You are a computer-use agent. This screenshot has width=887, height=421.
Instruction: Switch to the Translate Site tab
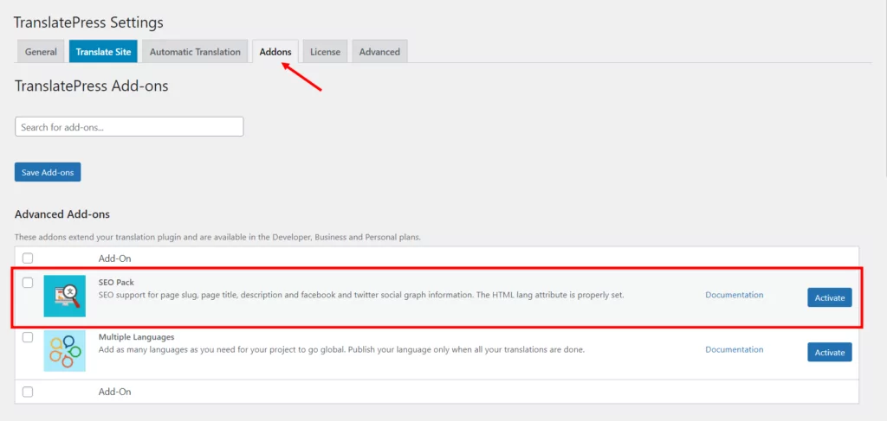pos(103,52)
